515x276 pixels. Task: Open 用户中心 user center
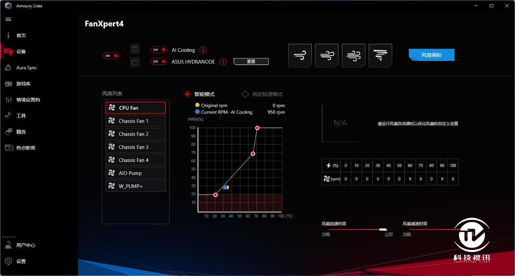tap(26, 245)
